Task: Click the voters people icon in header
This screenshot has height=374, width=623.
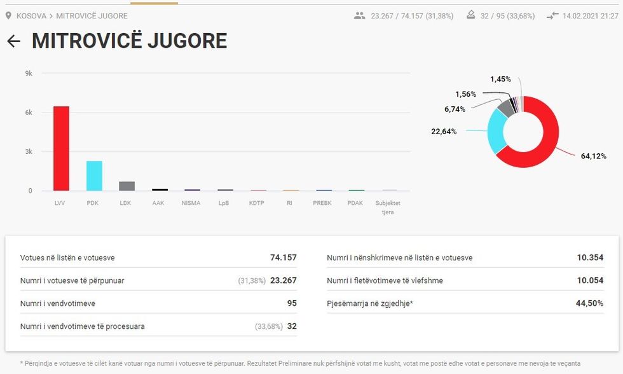Action: (360, 16)
